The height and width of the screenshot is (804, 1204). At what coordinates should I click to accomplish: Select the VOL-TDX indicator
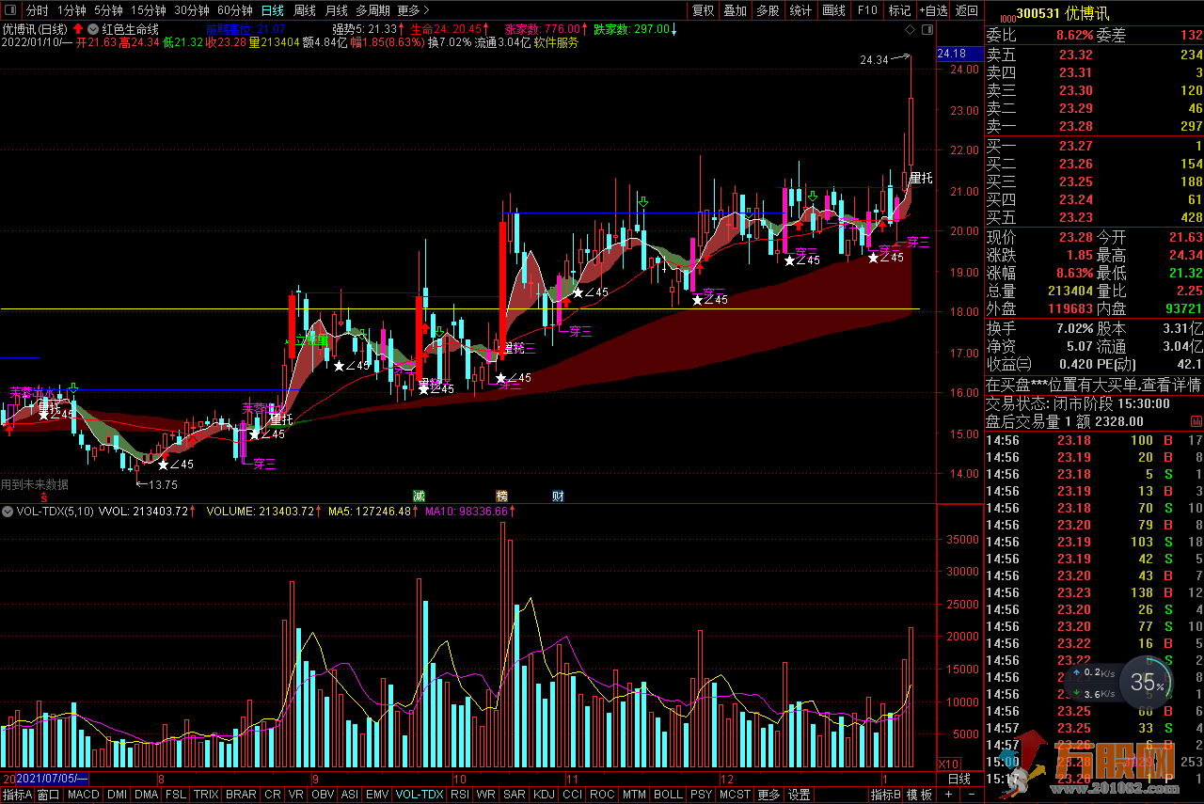click(420, 795)
